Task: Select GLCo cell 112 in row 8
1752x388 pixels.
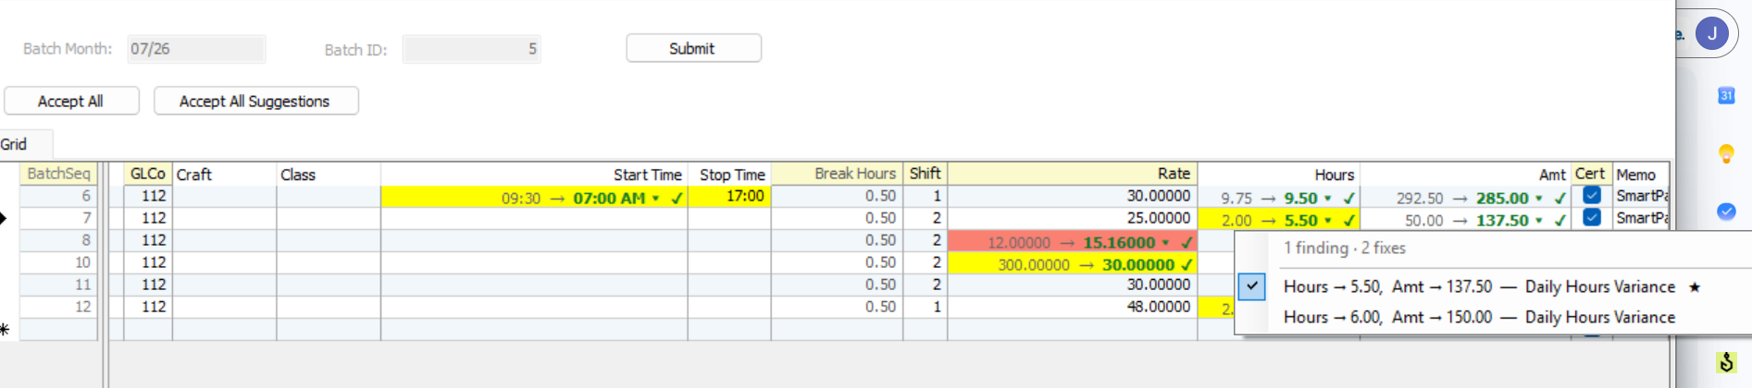Action: tap(148, 240)
